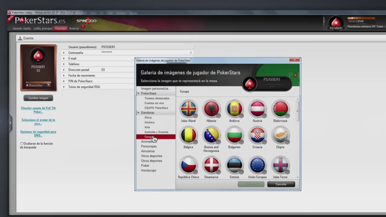
Task: Pick the República Checa flag avatar
Action: pos(188,165)
